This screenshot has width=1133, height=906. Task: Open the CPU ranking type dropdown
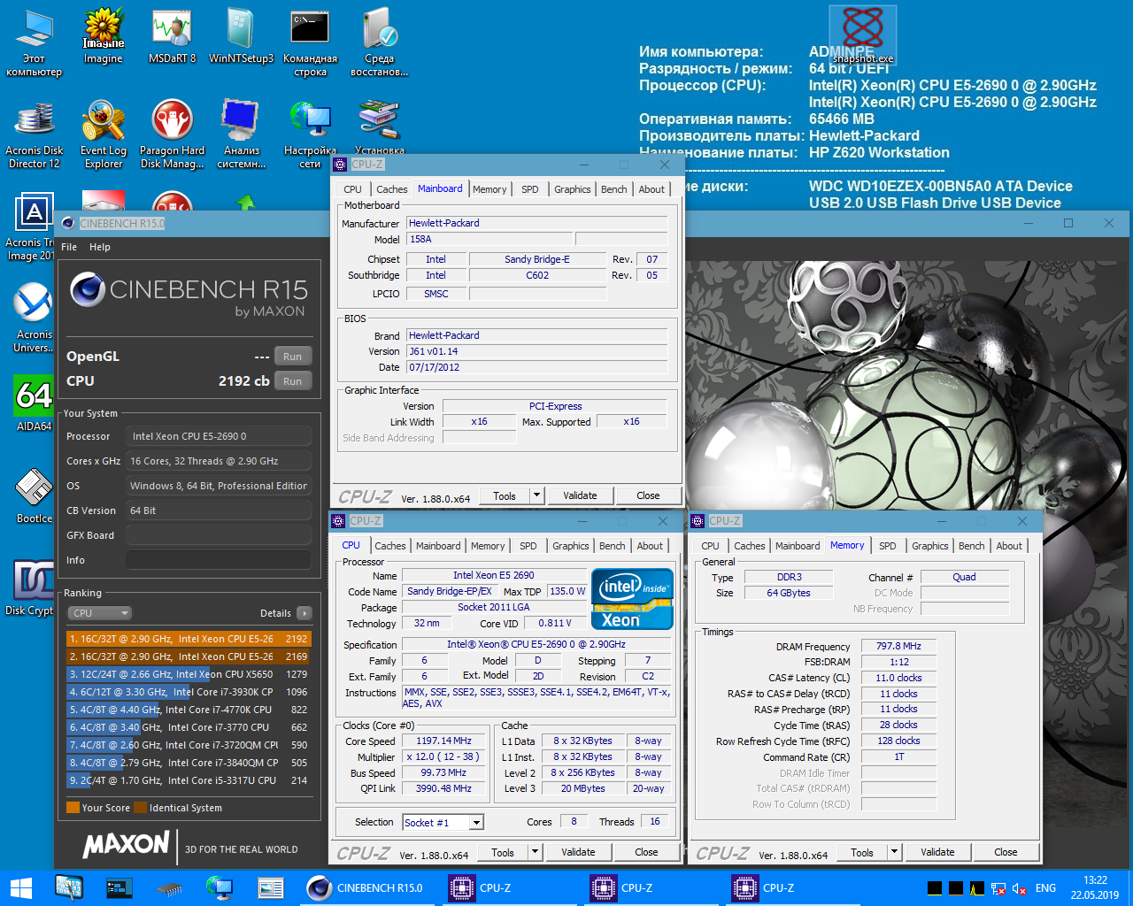(x=100, y=613)
